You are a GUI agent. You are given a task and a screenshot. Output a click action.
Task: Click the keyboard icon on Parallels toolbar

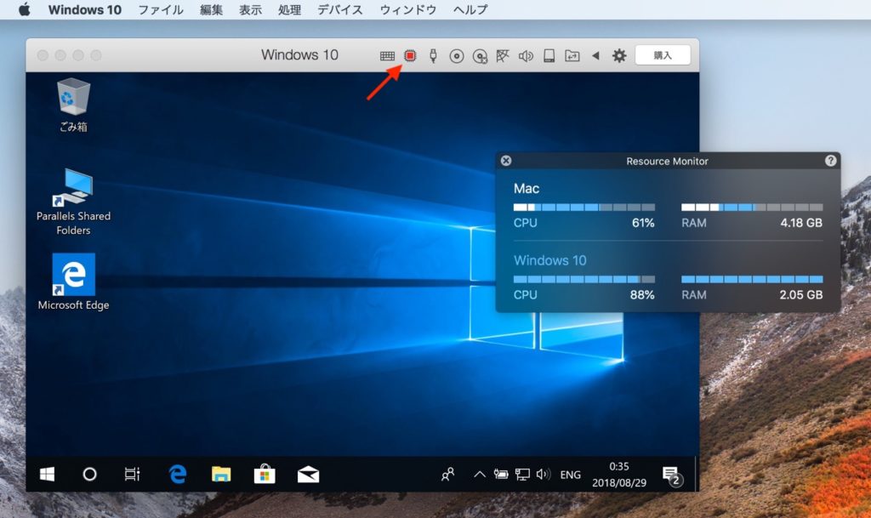click(389, 54)
